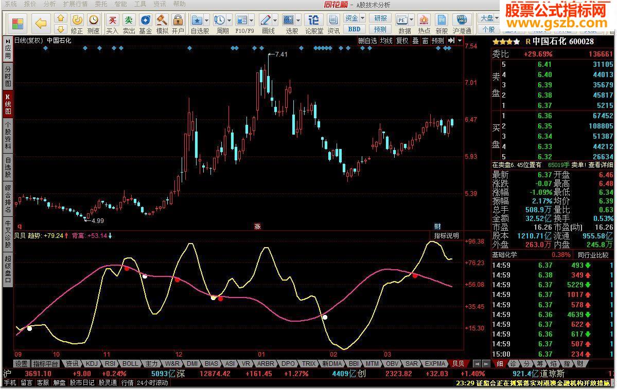Open the 基金 fund icon

146,24
